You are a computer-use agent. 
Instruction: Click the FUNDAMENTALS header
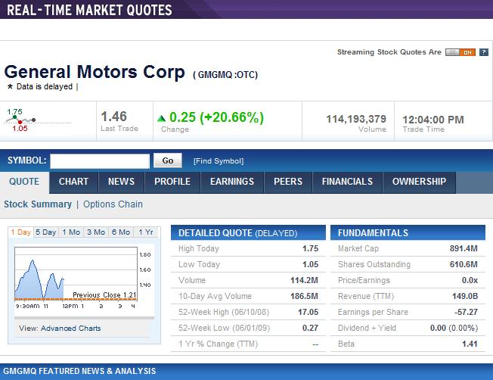click(408, 232)
